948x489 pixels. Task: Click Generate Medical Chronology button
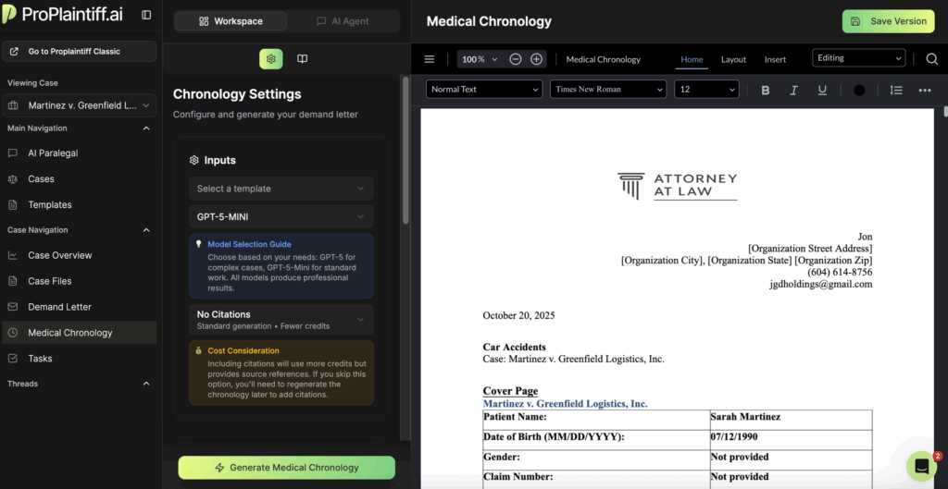click(286, 468)
